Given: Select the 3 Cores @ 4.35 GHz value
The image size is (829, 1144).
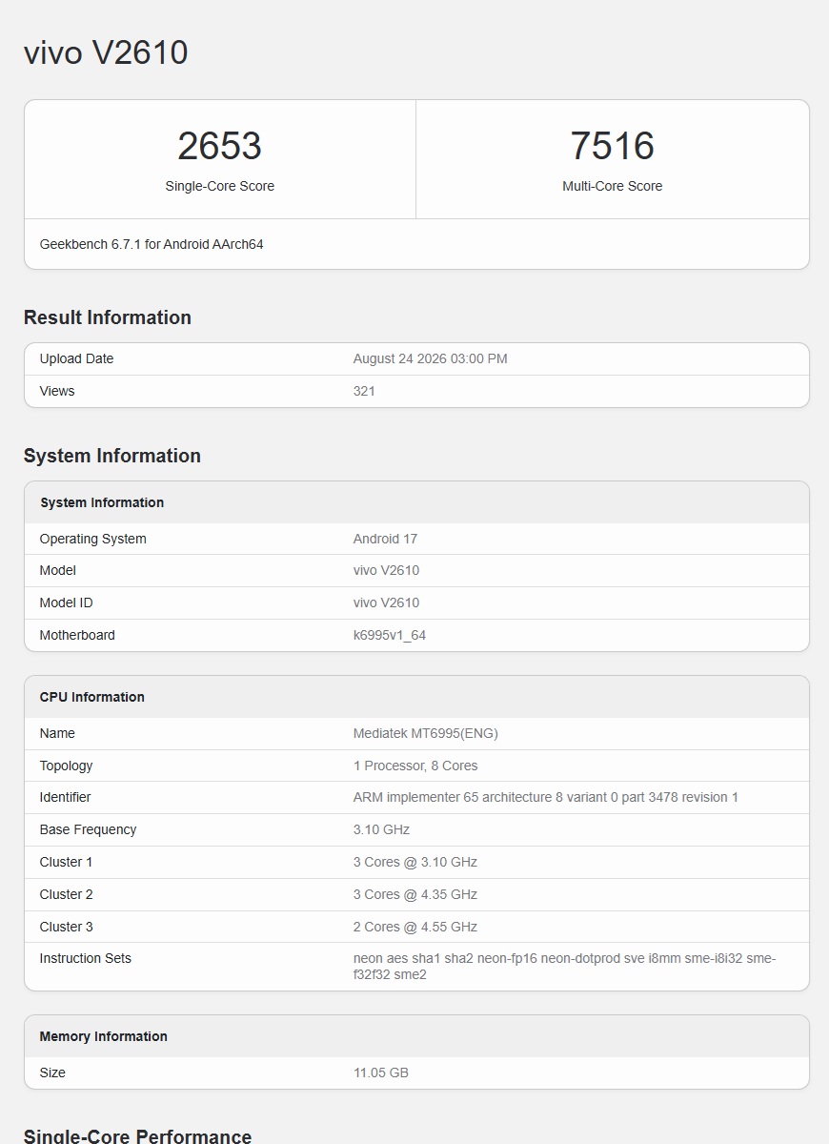Looking at the screenshot, I should pyautogui.click(x=415, y=894).
